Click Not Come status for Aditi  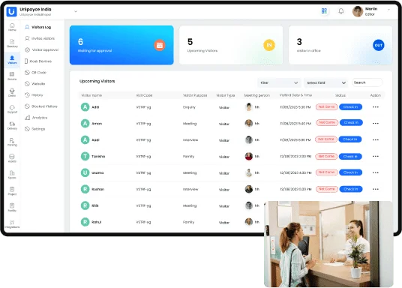[326, 106]
